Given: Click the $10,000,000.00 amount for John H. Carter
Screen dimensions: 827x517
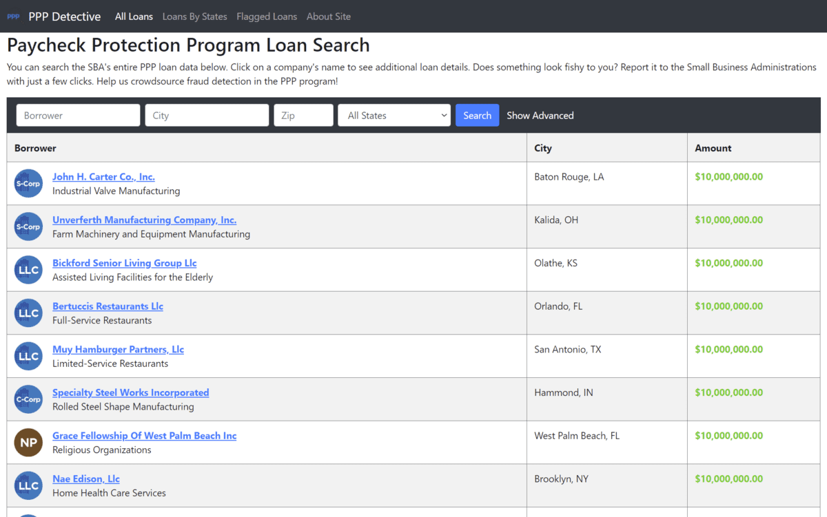Looking at the screenshot, I should [x=728, y=177].
